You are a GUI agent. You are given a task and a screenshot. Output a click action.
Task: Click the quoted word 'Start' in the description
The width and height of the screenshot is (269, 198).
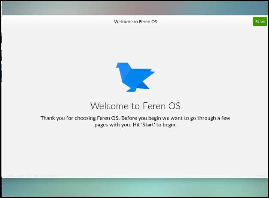point(148,125)
